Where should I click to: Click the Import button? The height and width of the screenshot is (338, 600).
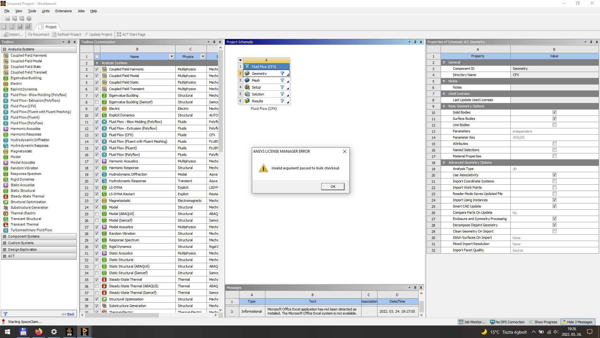13,34
